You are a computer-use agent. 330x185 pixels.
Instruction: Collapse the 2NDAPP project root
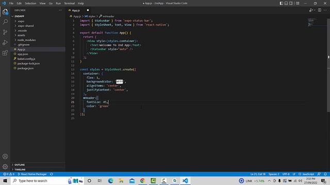click(x=19, y=16)
